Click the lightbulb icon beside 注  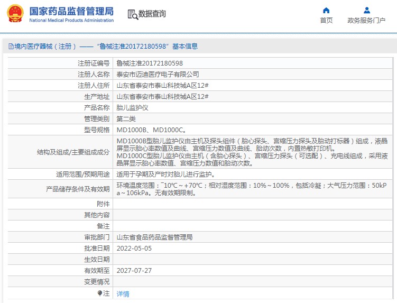pyautogui.click(x=99, y=293)
